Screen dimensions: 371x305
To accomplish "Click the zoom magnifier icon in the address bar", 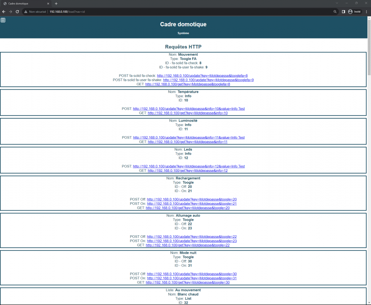I will click(335, 12).
